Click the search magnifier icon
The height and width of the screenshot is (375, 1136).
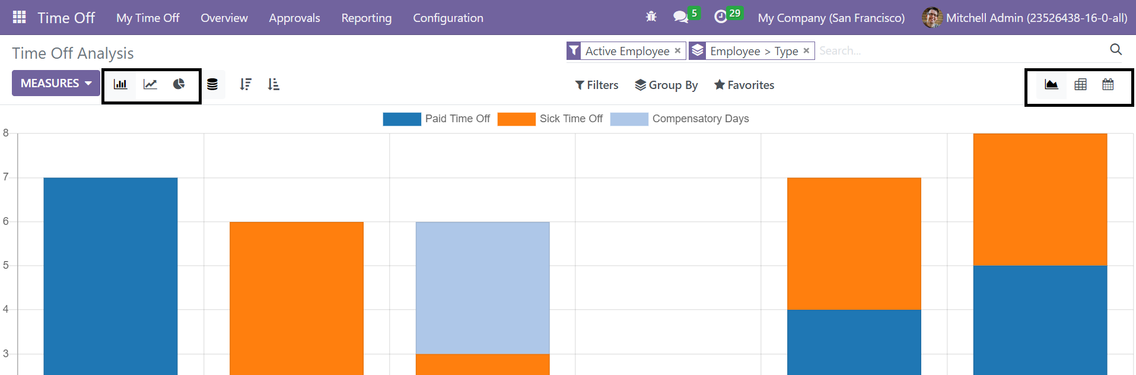click(1116, 50)
